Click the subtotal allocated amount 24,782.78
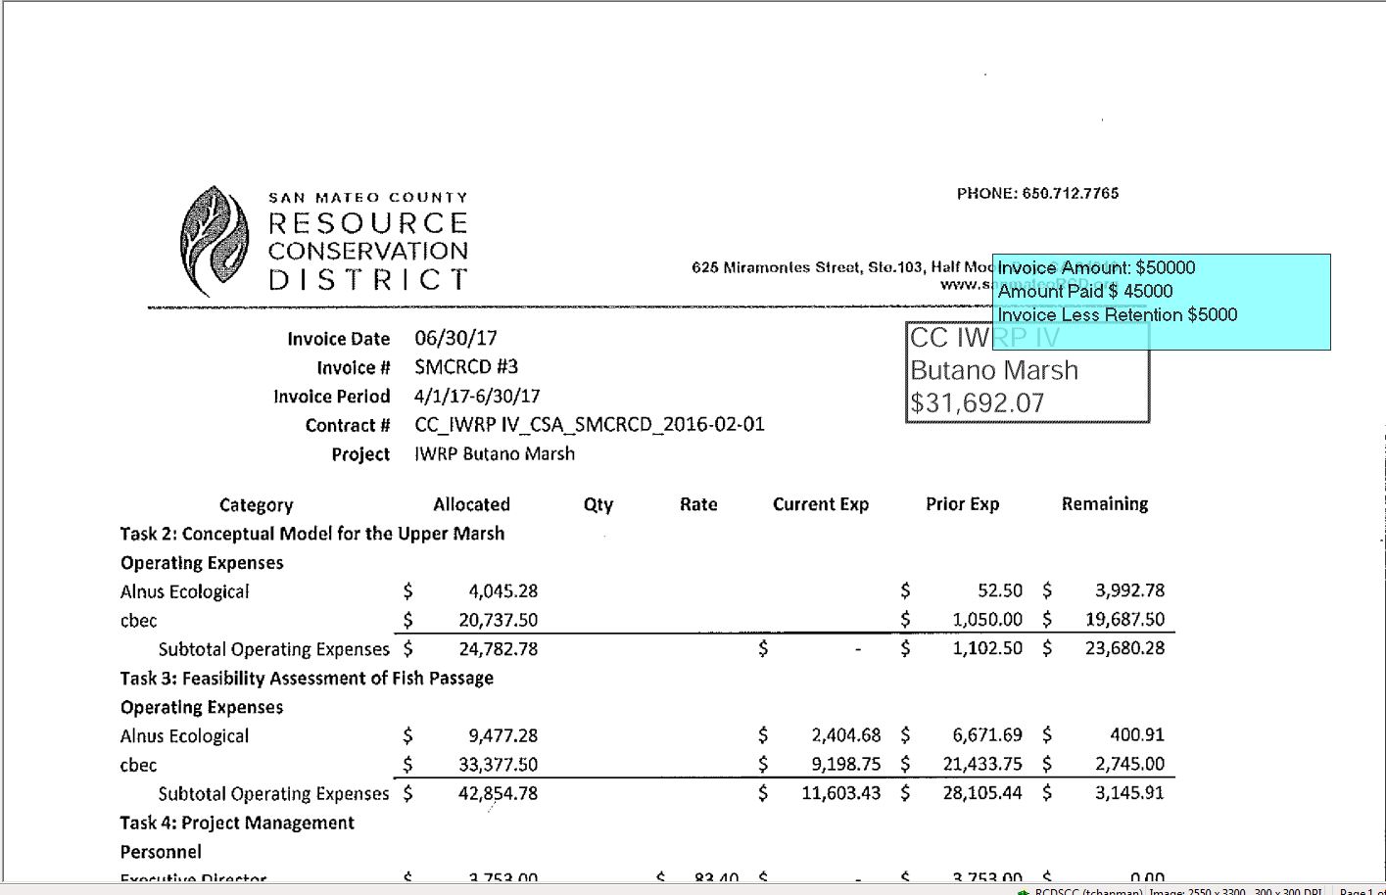 click(x=499, y=648)
